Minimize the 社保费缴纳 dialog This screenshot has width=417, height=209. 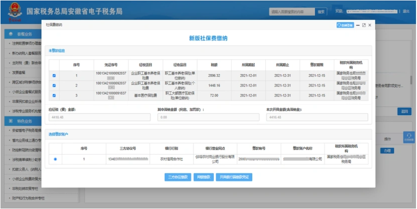[358, 25]
